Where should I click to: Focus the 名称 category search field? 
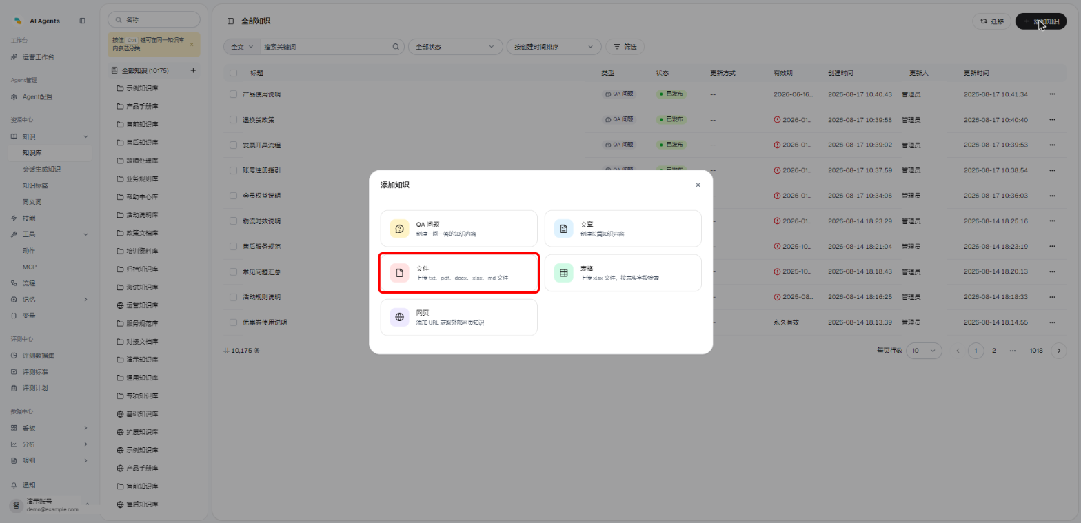[154, 19]
